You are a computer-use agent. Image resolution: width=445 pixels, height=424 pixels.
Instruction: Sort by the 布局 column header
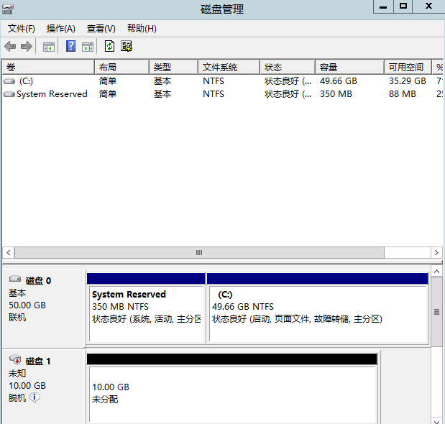click(121, 68)
